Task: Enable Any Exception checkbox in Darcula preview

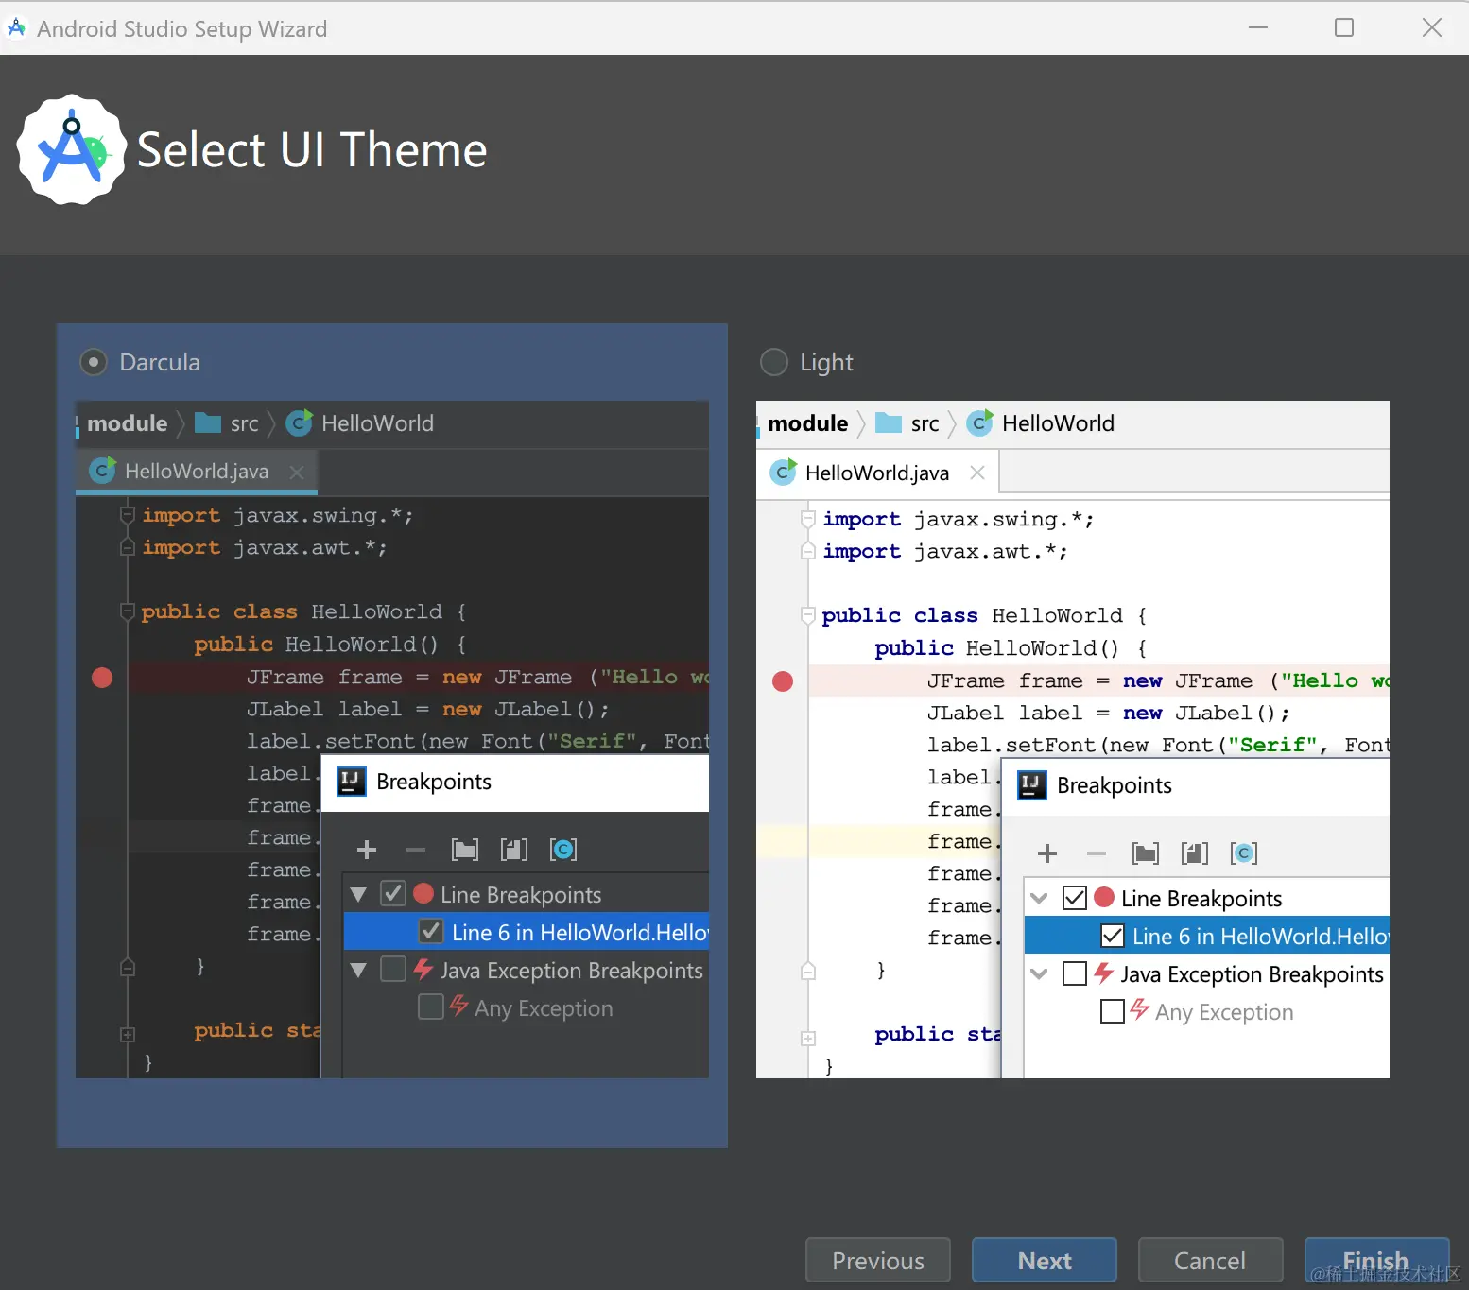Action: click(x=431, y=1007)
